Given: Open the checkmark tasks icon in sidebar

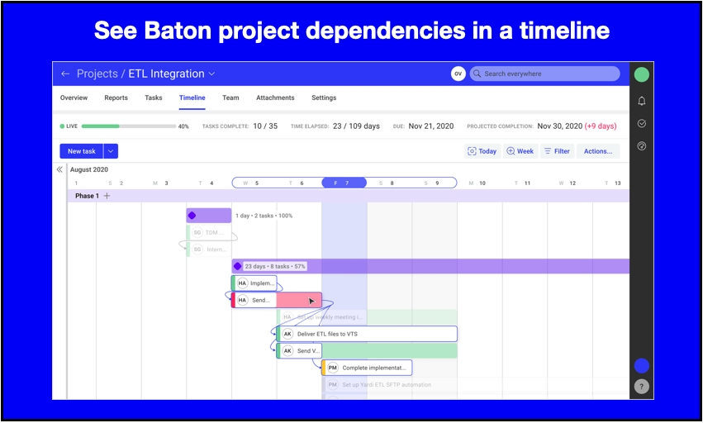Looking at the screenshot, I should click(x=642, y=123).
